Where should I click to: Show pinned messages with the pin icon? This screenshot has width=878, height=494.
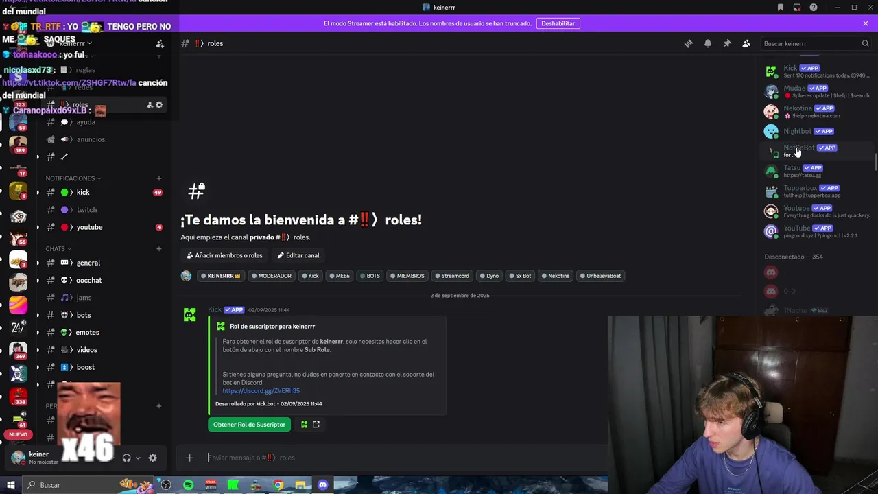point(727,43)
